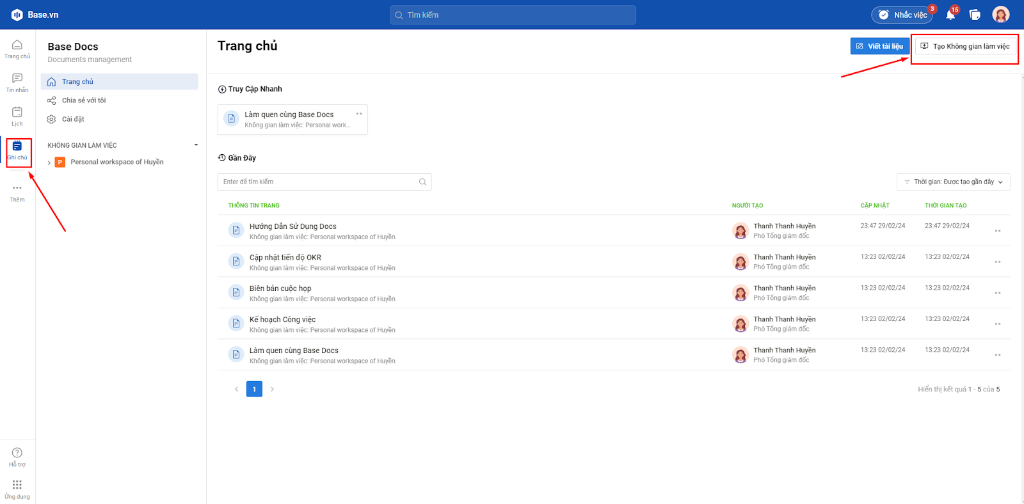Screen dimensions: 1024x504
Task: Open the Ghi chú notes icon
Action: point(17,150)
